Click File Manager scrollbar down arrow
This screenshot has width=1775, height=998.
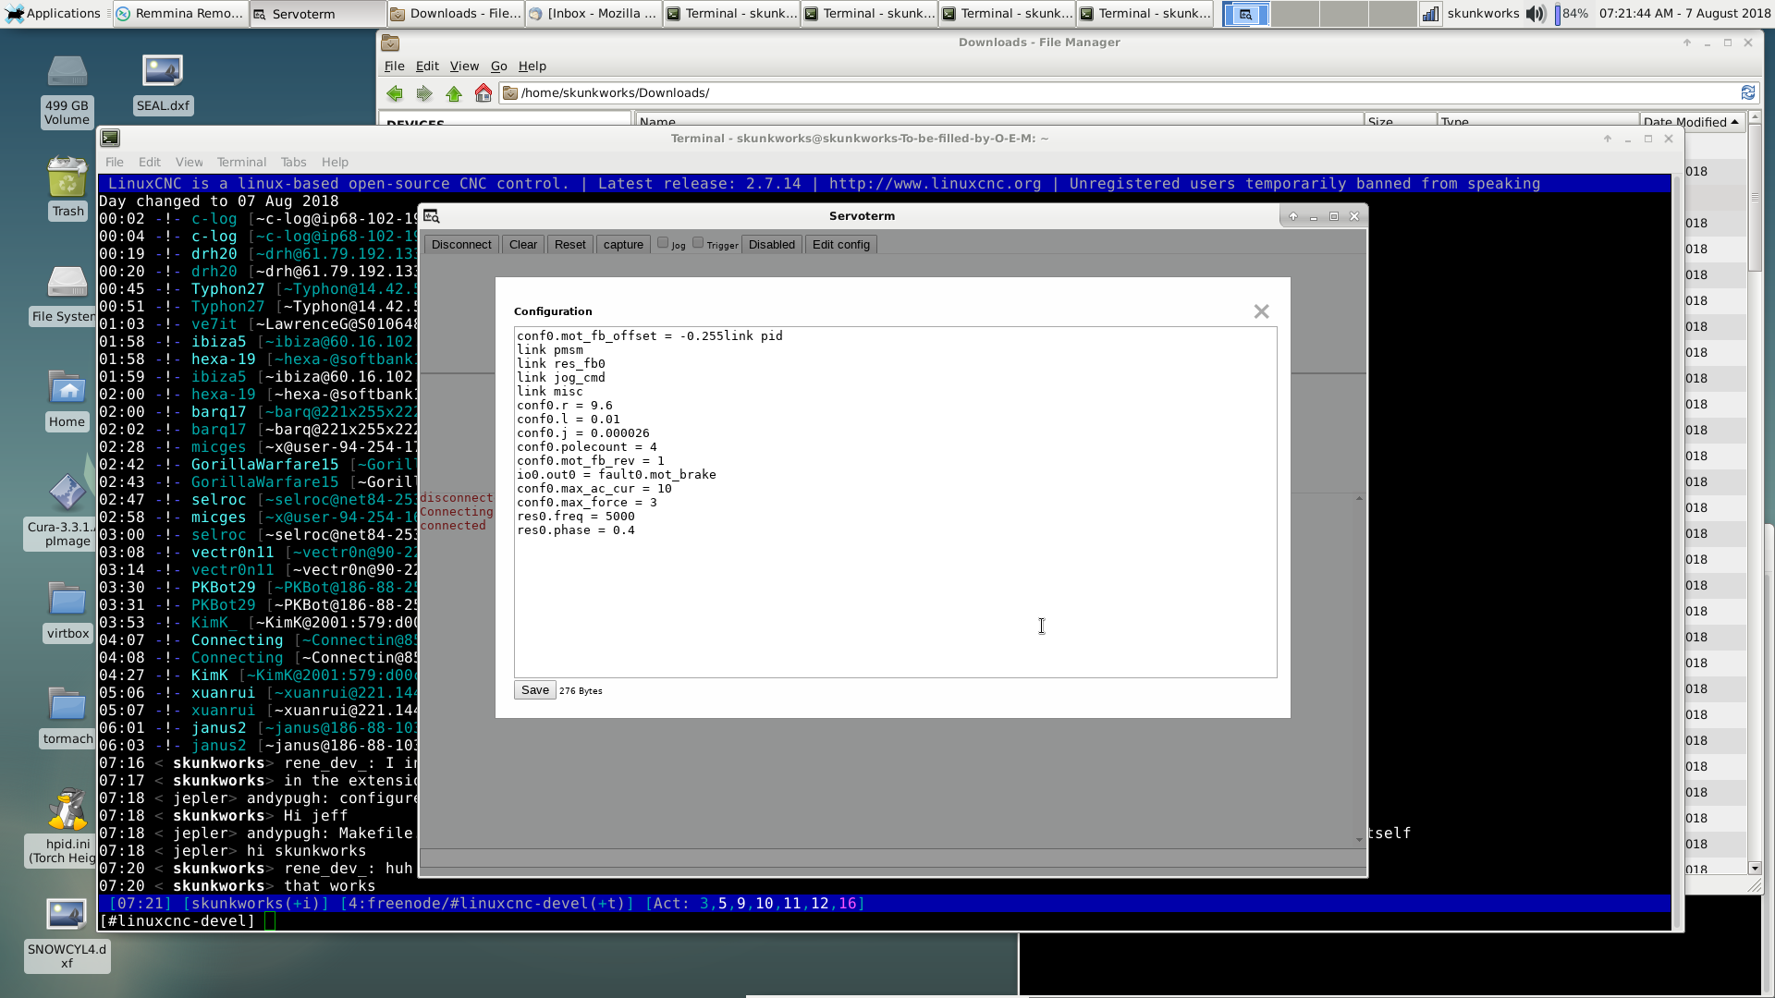pos(1755,868)
